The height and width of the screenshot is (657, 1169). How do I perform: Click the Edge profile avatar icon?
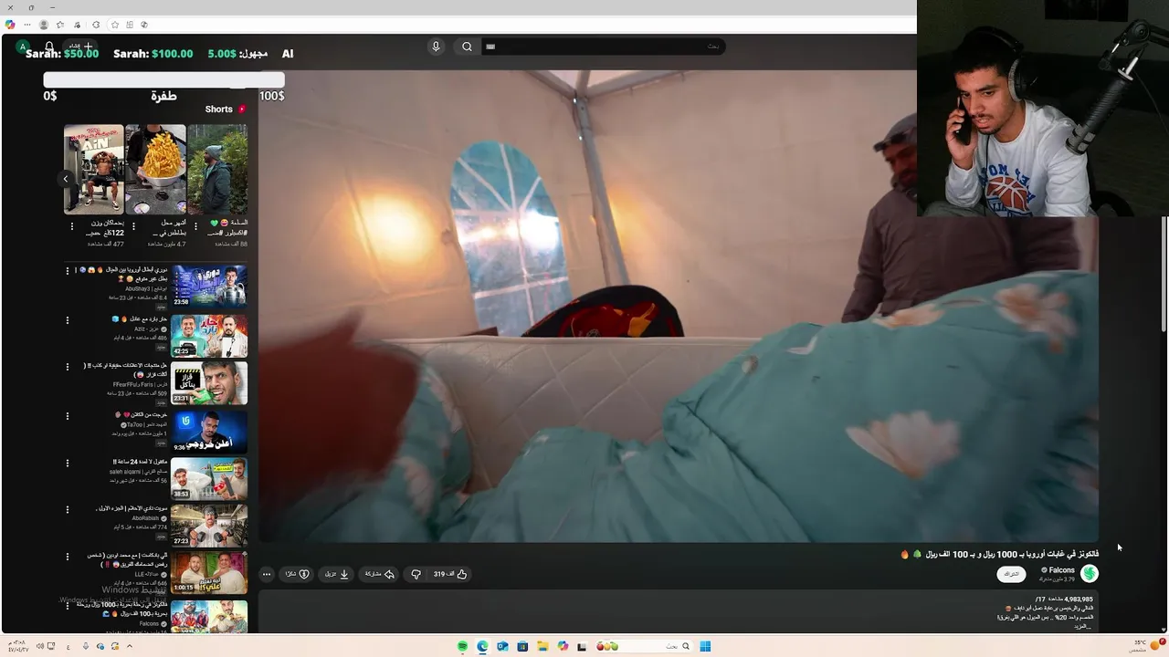pos(43,25)
